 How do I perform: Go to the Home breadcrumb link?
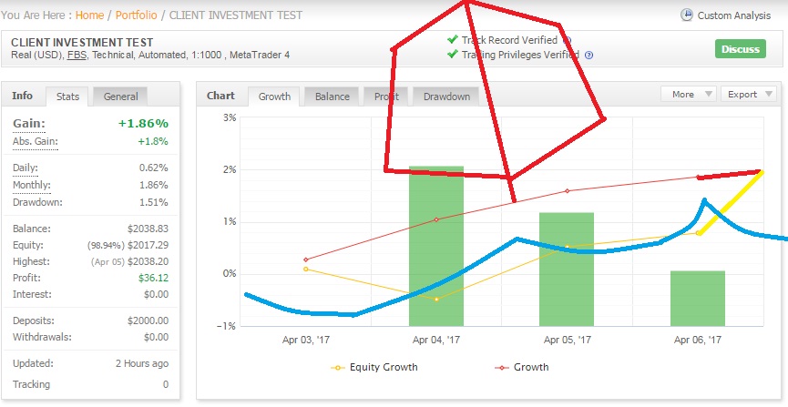pos(89,15)
